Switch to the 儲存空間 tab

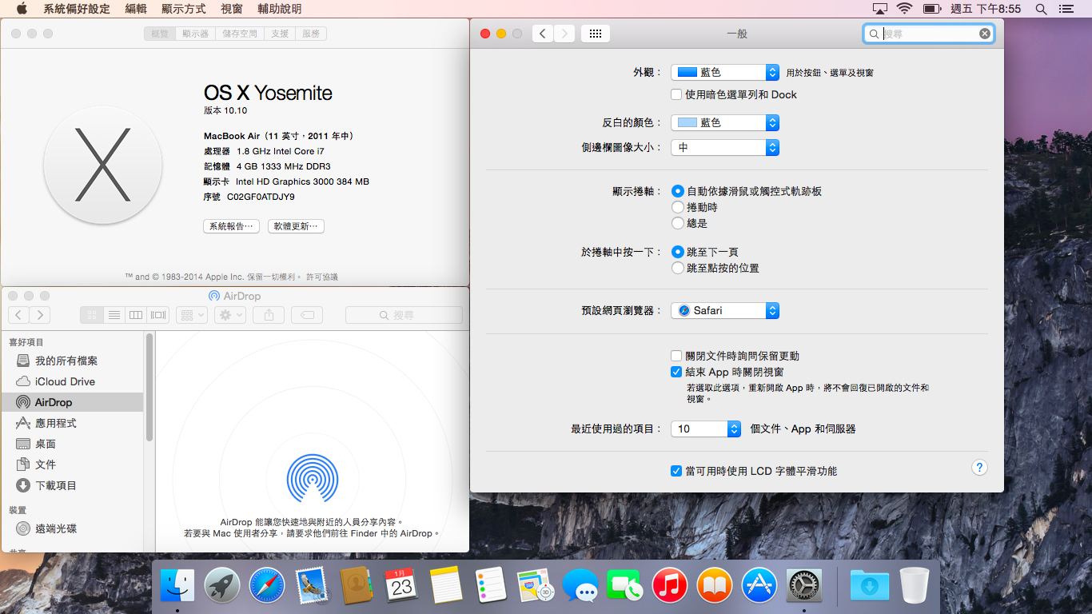click(x=241, y=34)
